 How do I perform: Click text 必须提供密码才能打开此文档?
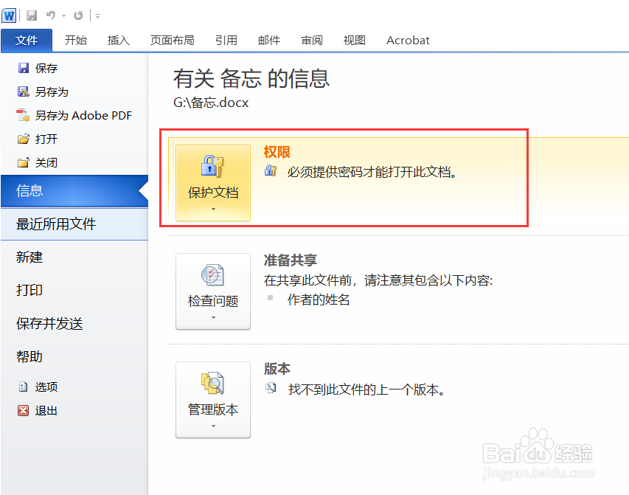click(372, 172)
